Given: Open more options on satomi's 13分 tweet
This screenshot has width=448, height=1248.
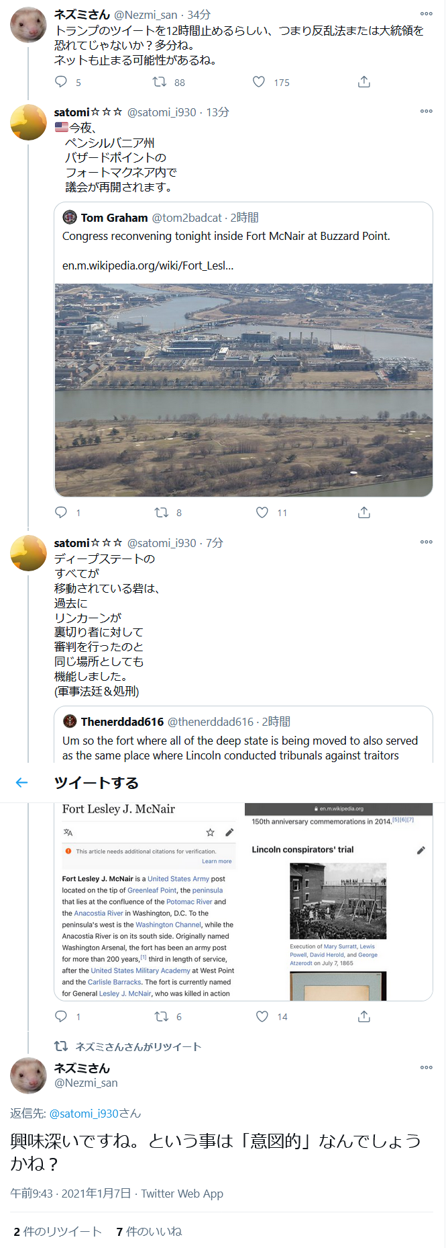Looking at the screenshot, I should click(x=427, y=112).
